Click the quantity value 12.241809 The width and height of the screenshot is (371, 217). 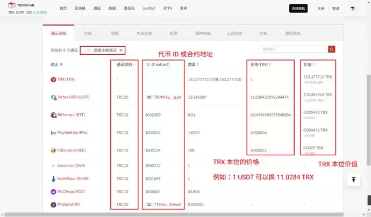coord(197,97)
